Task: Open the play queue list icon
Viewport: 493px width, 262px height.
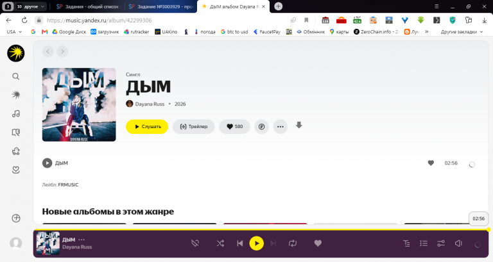Action: (424, 243)
